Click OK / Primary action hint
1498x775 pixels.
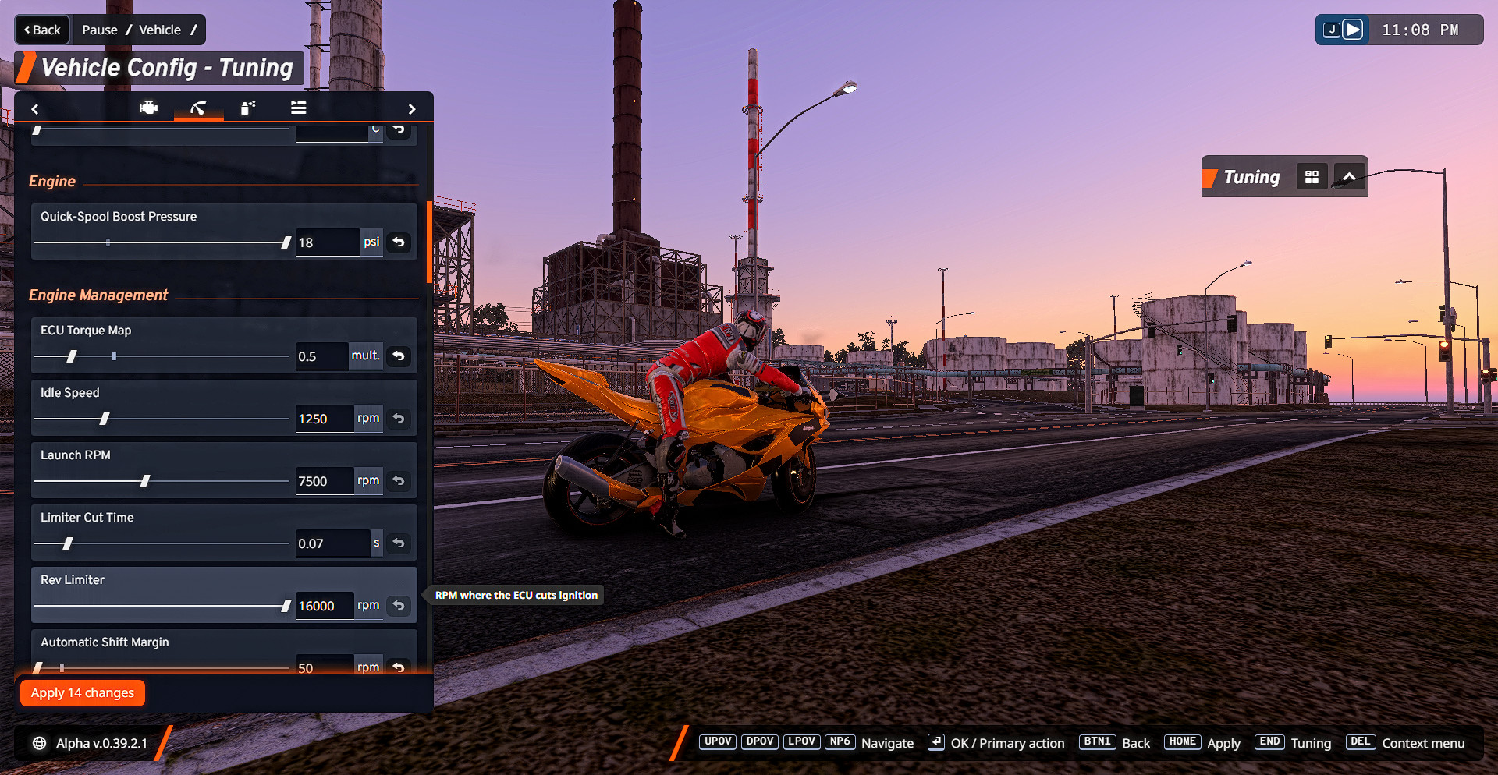(1007, 743)
